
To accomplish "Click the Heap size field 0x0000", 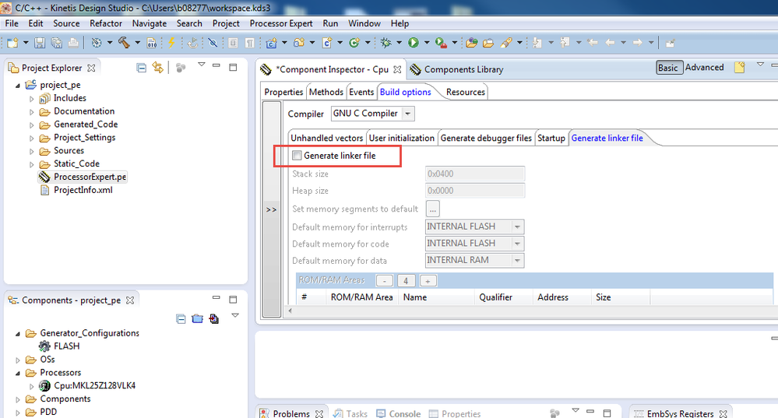I will pos(475,191).
